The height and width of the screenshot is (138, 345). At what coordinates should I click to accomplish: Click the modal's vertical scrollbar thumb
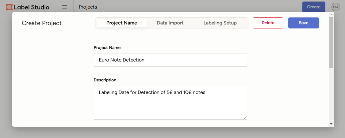331,42
